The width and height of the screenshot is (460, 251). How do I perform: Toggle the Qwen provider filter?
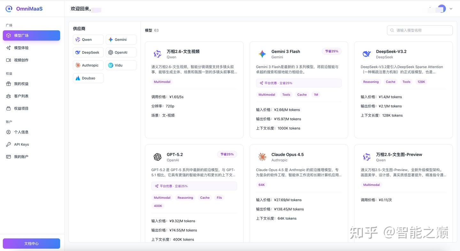tap(88, 39)
